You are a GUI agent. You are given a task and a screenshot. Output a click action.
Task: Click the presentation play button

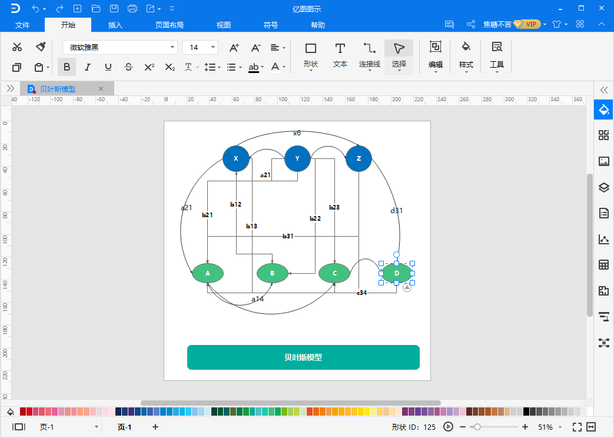449,427
